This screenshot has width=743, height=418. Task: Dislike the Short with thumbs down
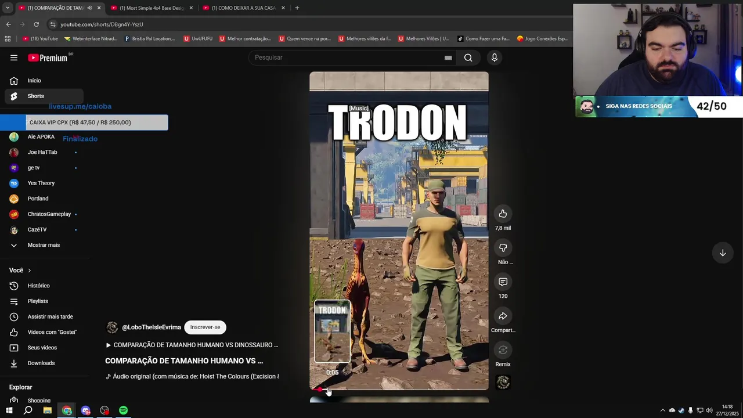tap(503, 248)
